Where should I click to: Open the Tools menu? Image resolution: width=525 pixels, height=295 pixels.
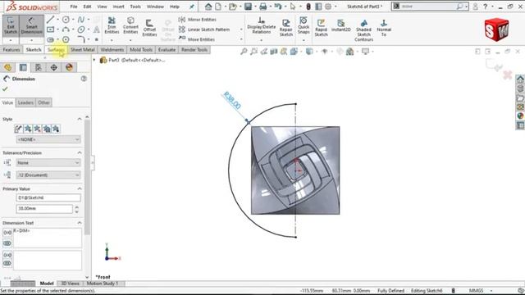coord(135,7)
